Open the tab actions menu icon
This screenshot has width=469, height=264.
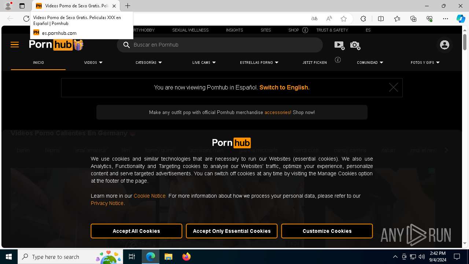pyautogui.click(x=22, y=6)
